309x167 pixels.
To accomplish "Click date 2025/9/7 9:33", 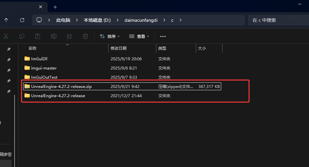I will (x=124, y=77).
